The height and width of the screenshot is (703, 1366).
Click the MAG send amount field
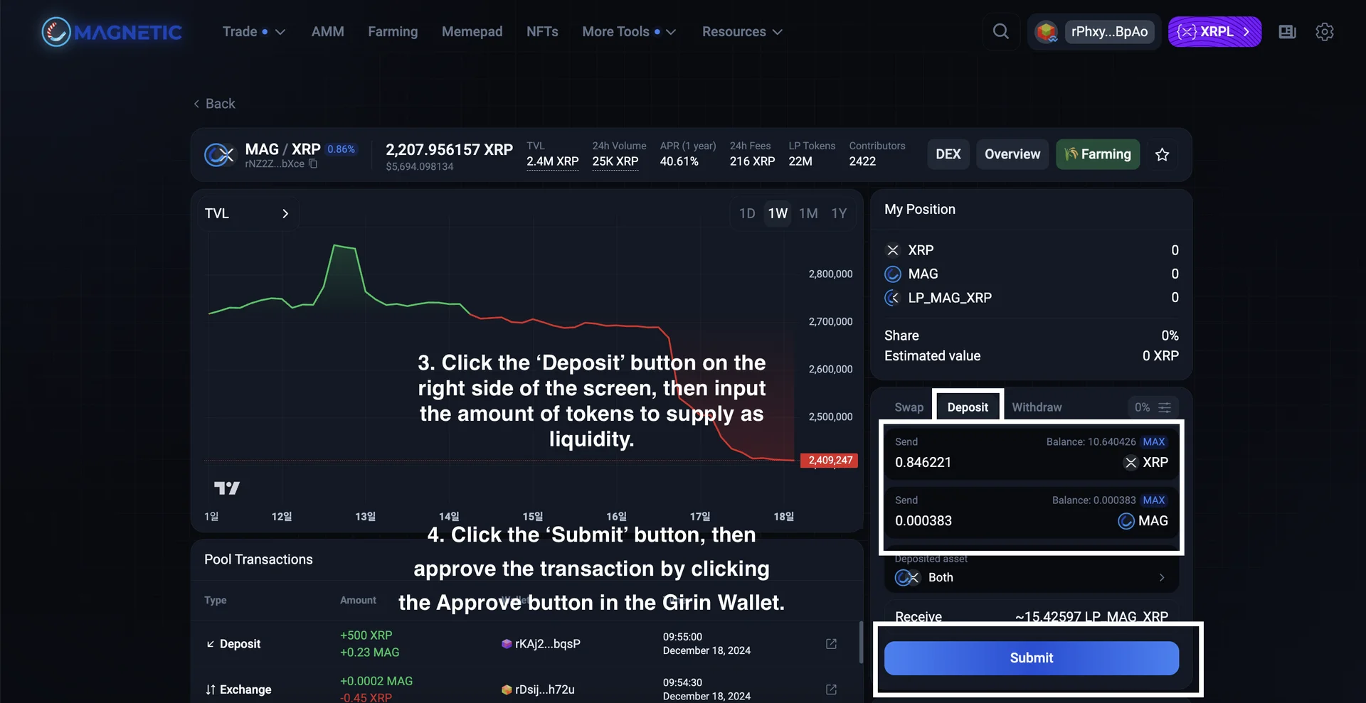point(1031,514)
